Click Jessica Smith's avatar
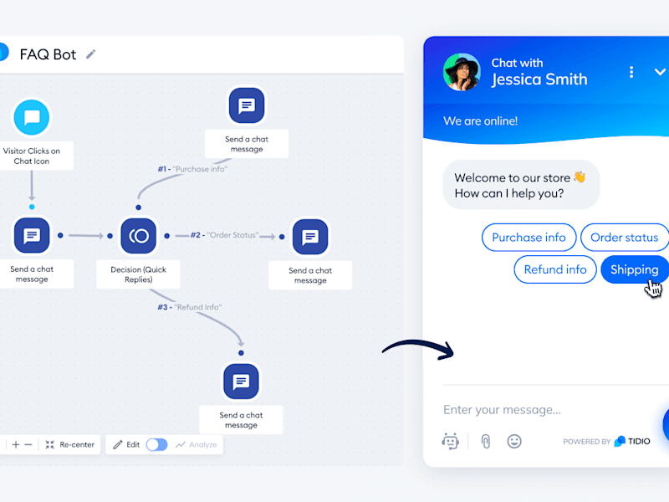The image size is (669, 502). coord(462,72)
